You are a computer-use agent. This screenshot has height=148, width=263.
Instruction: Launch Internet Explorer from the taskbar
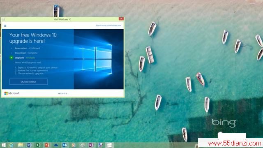(x=12, y=145)
